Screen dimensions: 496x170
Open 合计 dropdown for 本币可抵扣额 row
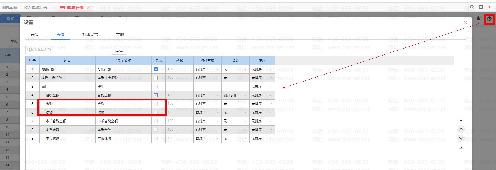tap(235, 78)
